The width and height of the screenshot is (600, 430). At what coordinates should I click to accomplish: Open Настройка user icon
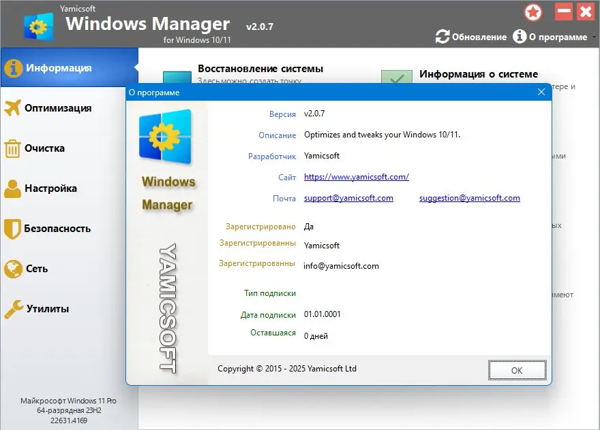pyautogui.click(x=13, y=188)
